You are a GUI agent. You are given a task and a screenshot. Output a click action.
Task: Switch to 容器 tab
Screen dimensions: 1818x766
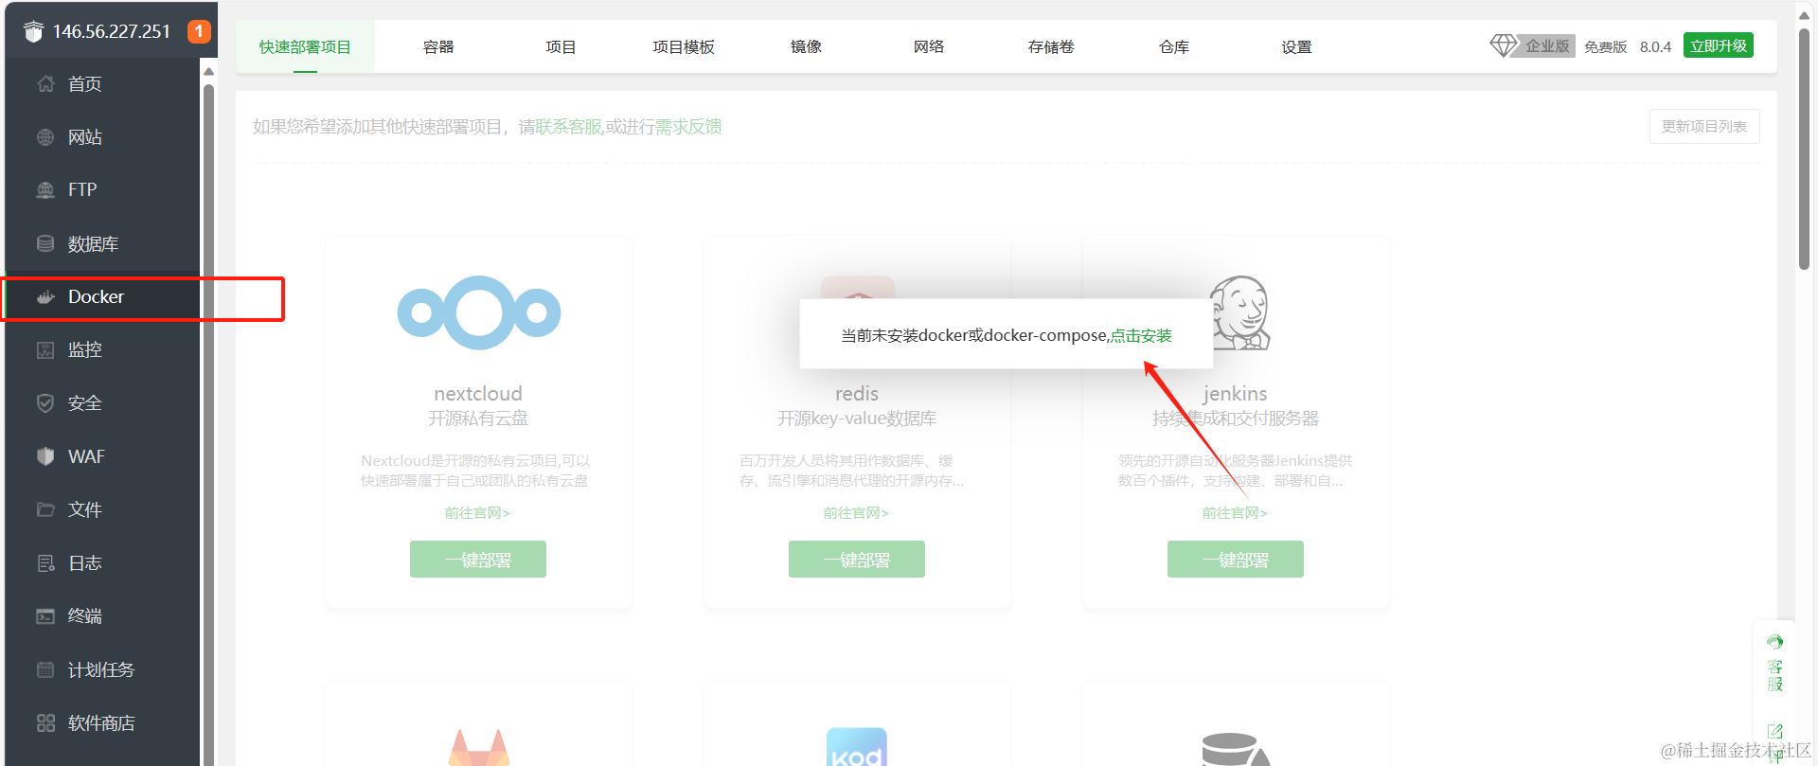coord(438,46)
